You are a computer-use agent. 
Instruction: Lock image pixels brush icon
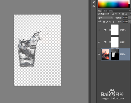point(107,21)
